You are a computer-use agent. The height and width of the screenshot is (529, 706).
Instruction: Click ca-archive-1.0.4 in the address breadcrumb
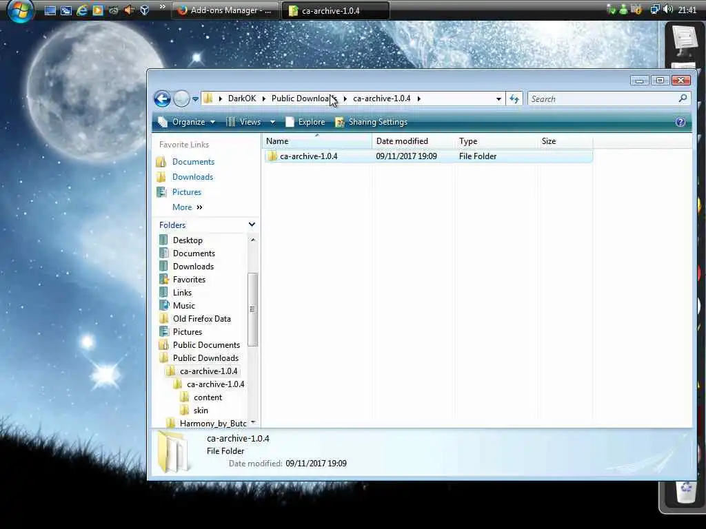click(x=382, y=98)
